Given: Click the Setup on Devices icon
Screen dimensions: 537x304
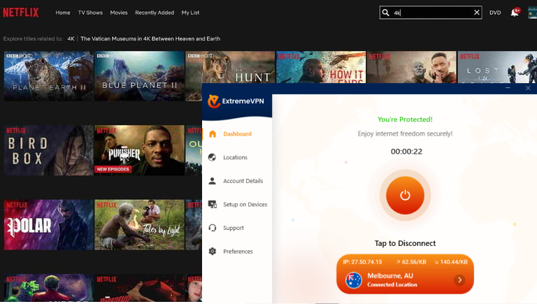Looking at the screenshot, I should coord(213,204).
